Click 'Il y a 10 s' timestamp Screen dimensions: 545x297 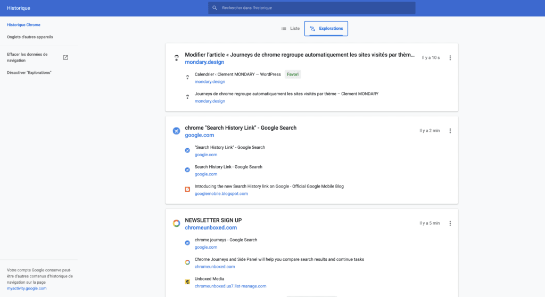[x=431, y=57]
